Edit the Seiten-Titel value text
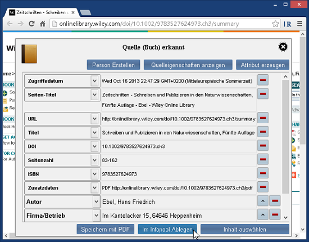Image resolution: width=309 pixels, height=242 pixels. pyautogui.click(x=179, y=100)
